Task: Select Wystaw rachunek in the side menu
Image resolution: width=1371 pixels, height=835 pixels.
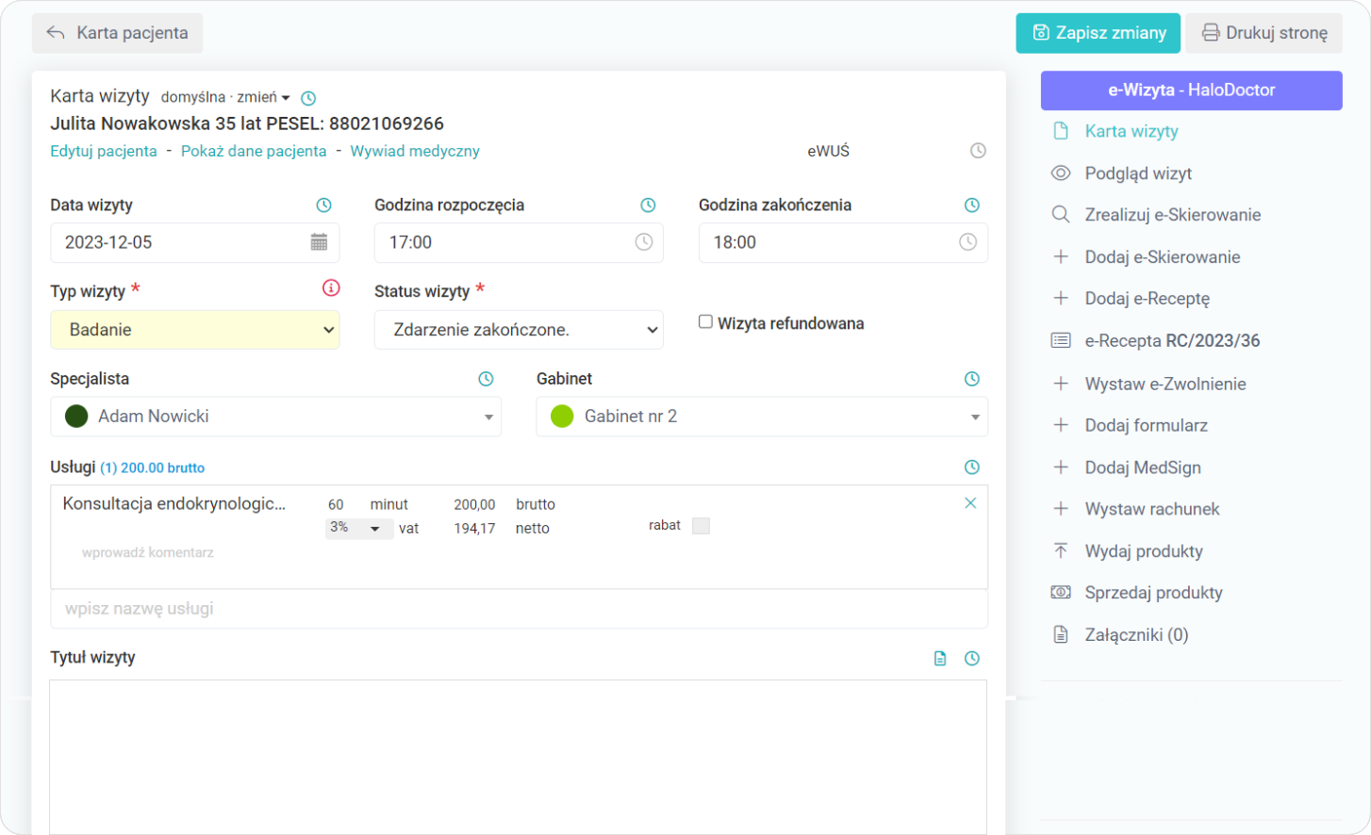Action: coord(1152,509)
